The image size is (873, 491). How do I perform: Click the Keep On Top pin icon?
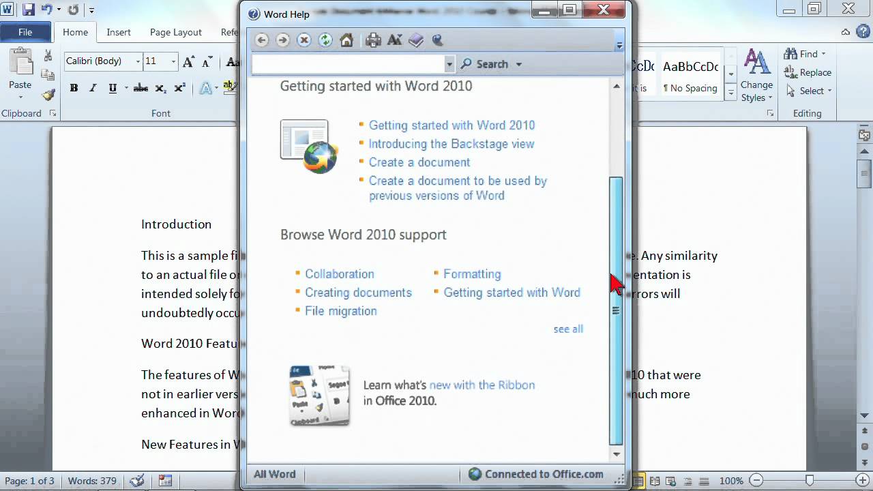pyautogui.click(x=437, y=40)
